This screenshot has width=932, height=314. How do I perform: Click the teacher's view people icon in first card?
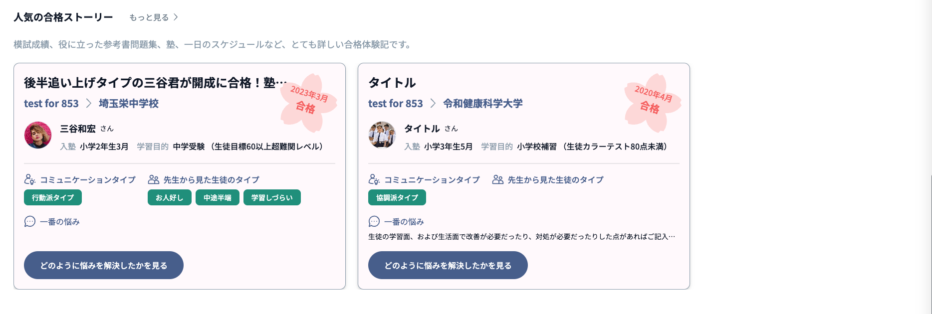coord(153,179)
